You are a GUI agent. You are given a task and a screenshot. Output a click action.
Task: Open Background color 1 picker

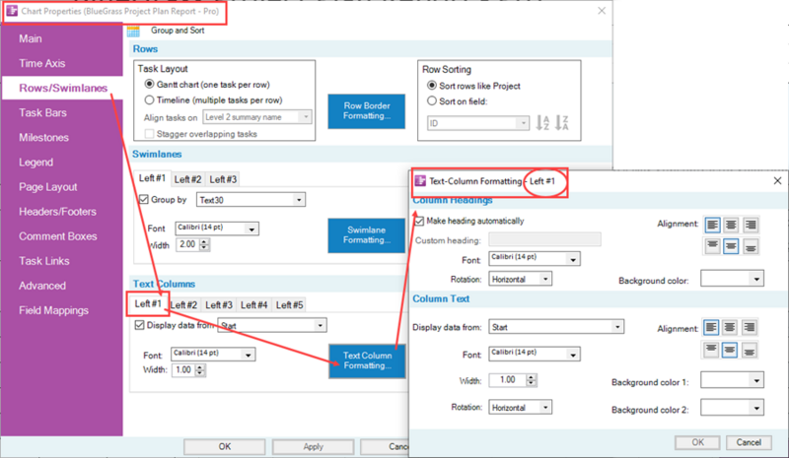pos(732,380)
